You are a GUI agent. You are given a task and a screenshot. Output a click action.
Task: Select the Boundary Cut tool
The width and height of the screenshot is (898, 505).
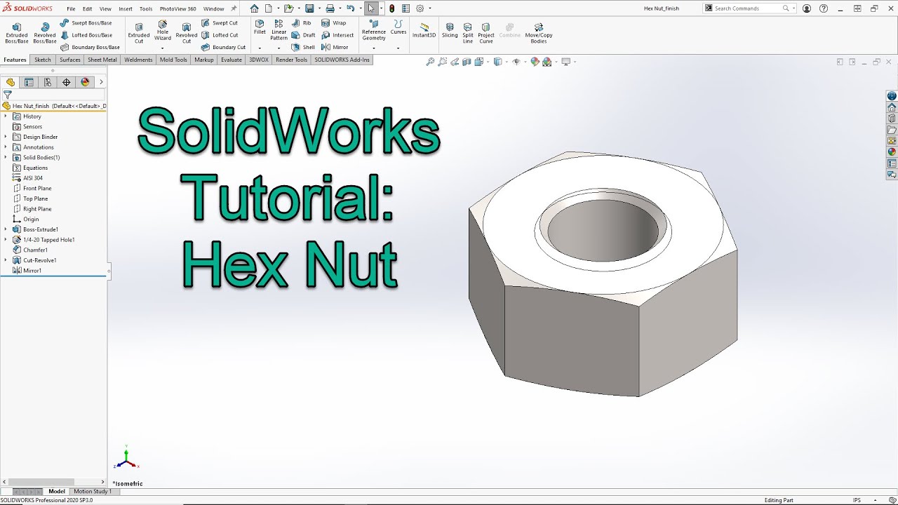tap(223, 47)
